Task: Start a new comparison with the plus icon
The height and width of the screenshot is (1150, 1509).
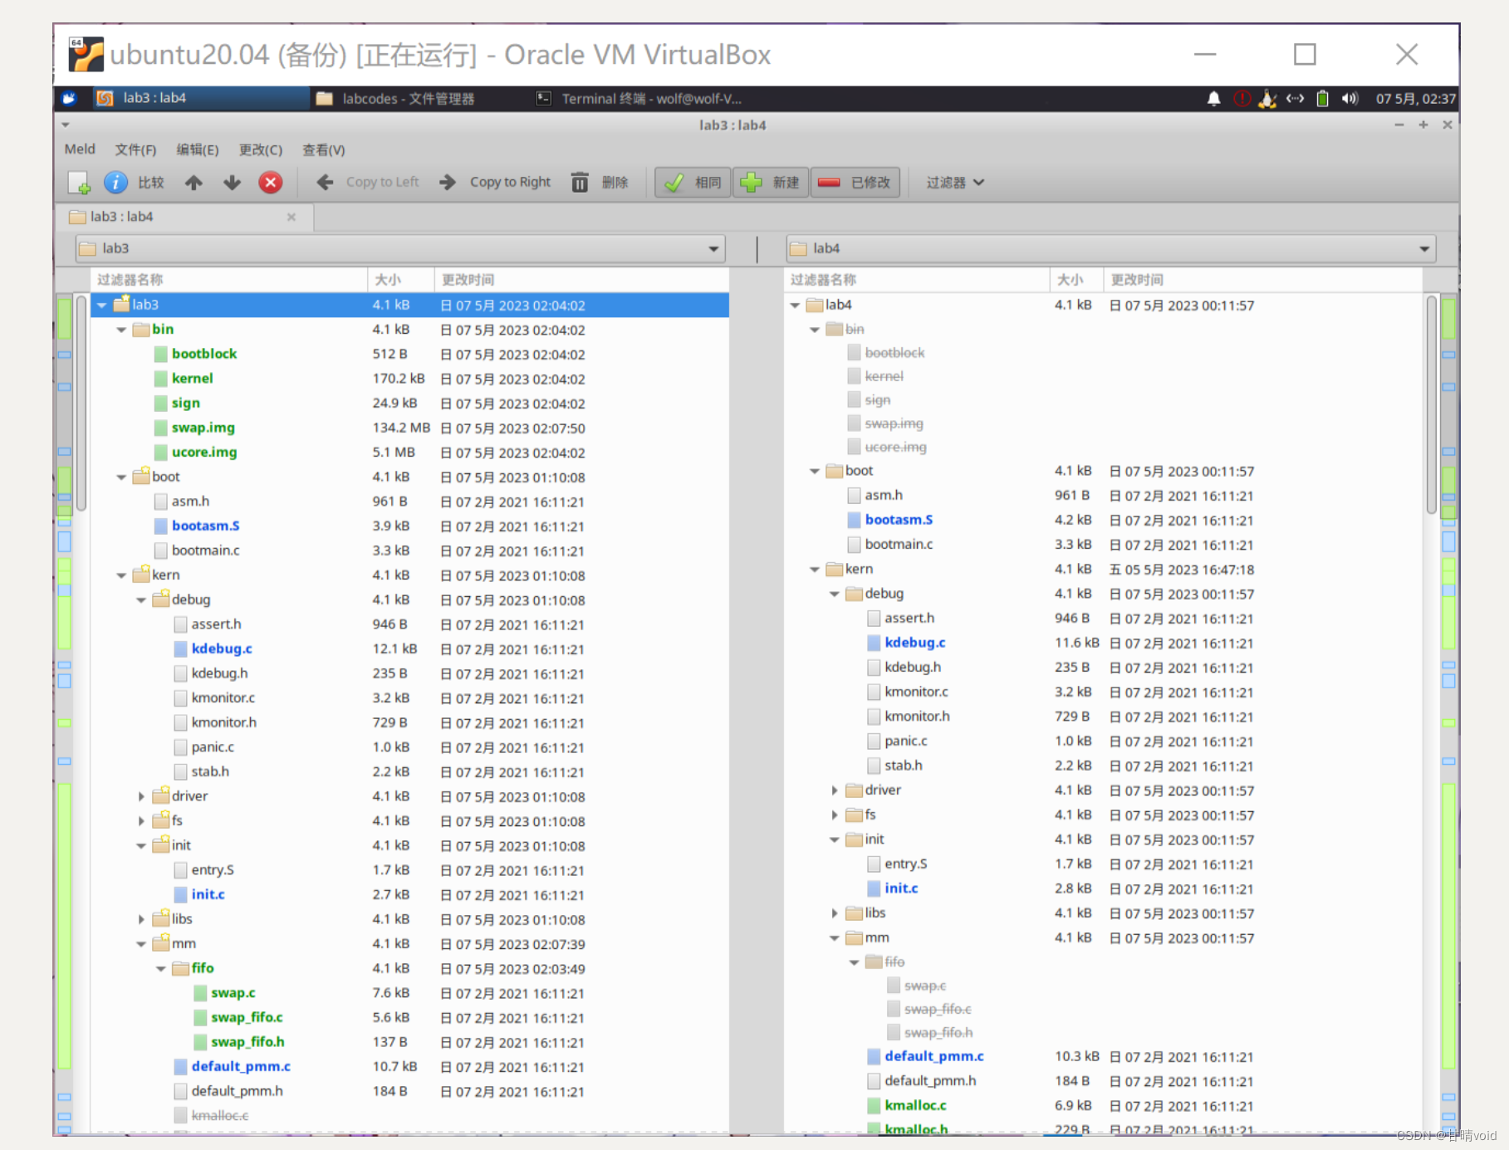Action: 80,183
